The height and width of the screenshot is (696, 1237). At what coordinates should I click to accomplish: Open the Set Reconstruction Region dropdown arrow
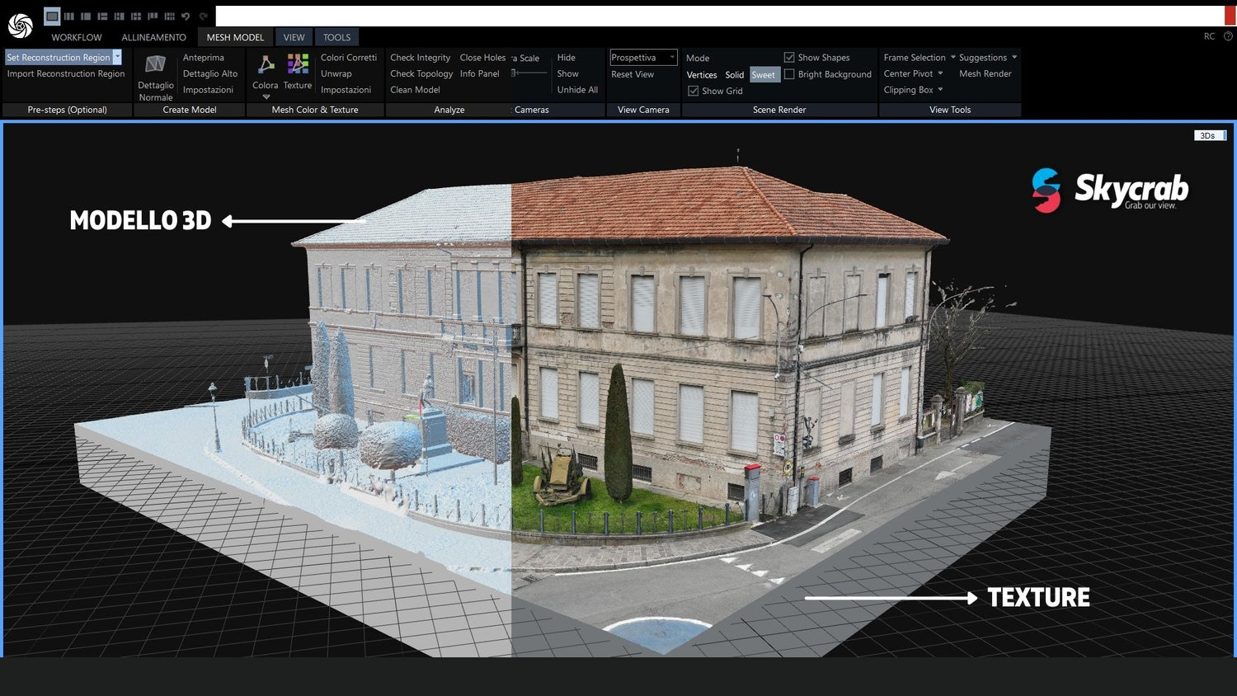pyautogui.click(x=117, y=57)
